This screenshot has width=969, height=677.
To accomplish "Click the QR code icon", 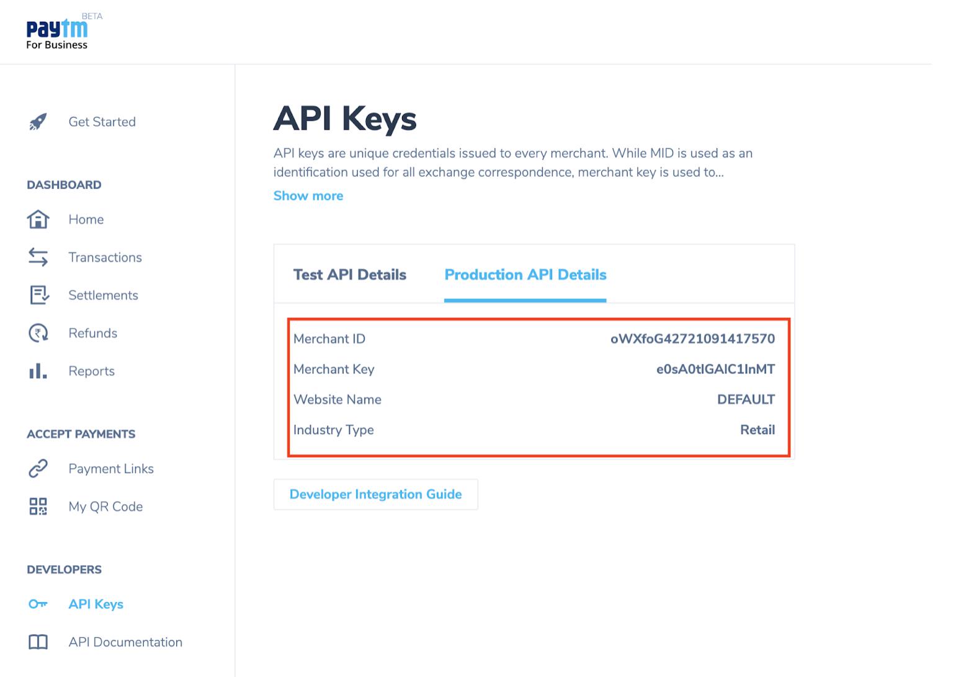I will tap(38, 507).
